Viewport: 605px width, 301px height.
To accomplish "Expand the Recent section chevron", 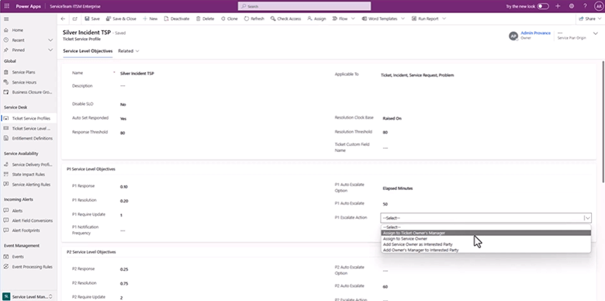I will click(50, 40).
